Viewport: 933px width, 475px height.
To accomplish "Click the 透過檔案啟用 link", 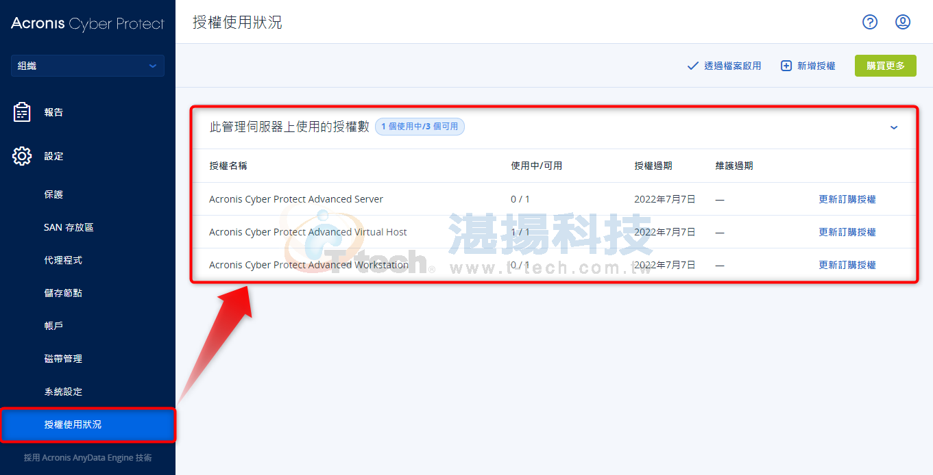I will (x=733, y=66).
